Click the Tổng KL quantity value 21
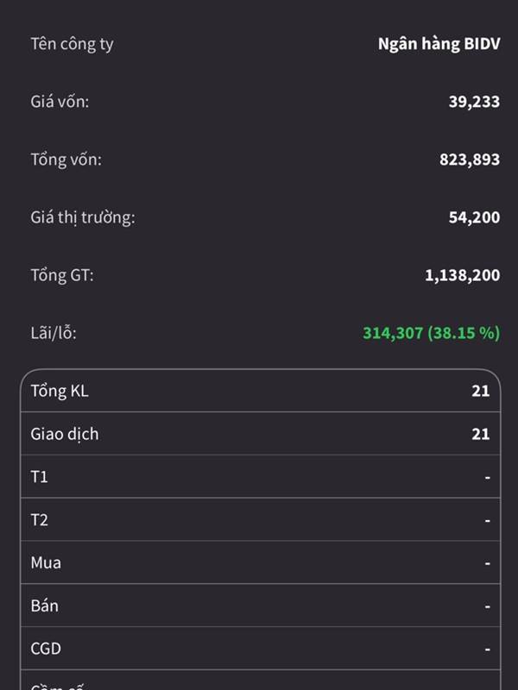518x690 pixels. point(481,391)
